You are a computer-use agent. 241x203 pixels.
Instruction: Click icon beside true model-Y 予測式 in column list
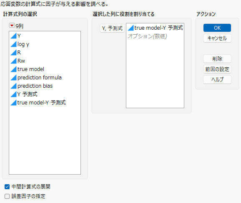[x=13, y=103]
